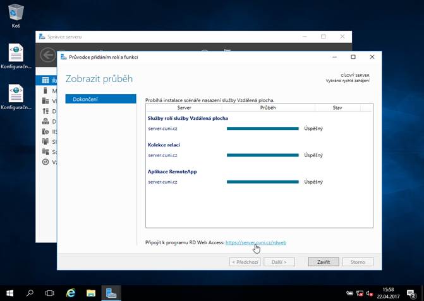Click the back arrow in Správce serveru

[x=48, y=55]
